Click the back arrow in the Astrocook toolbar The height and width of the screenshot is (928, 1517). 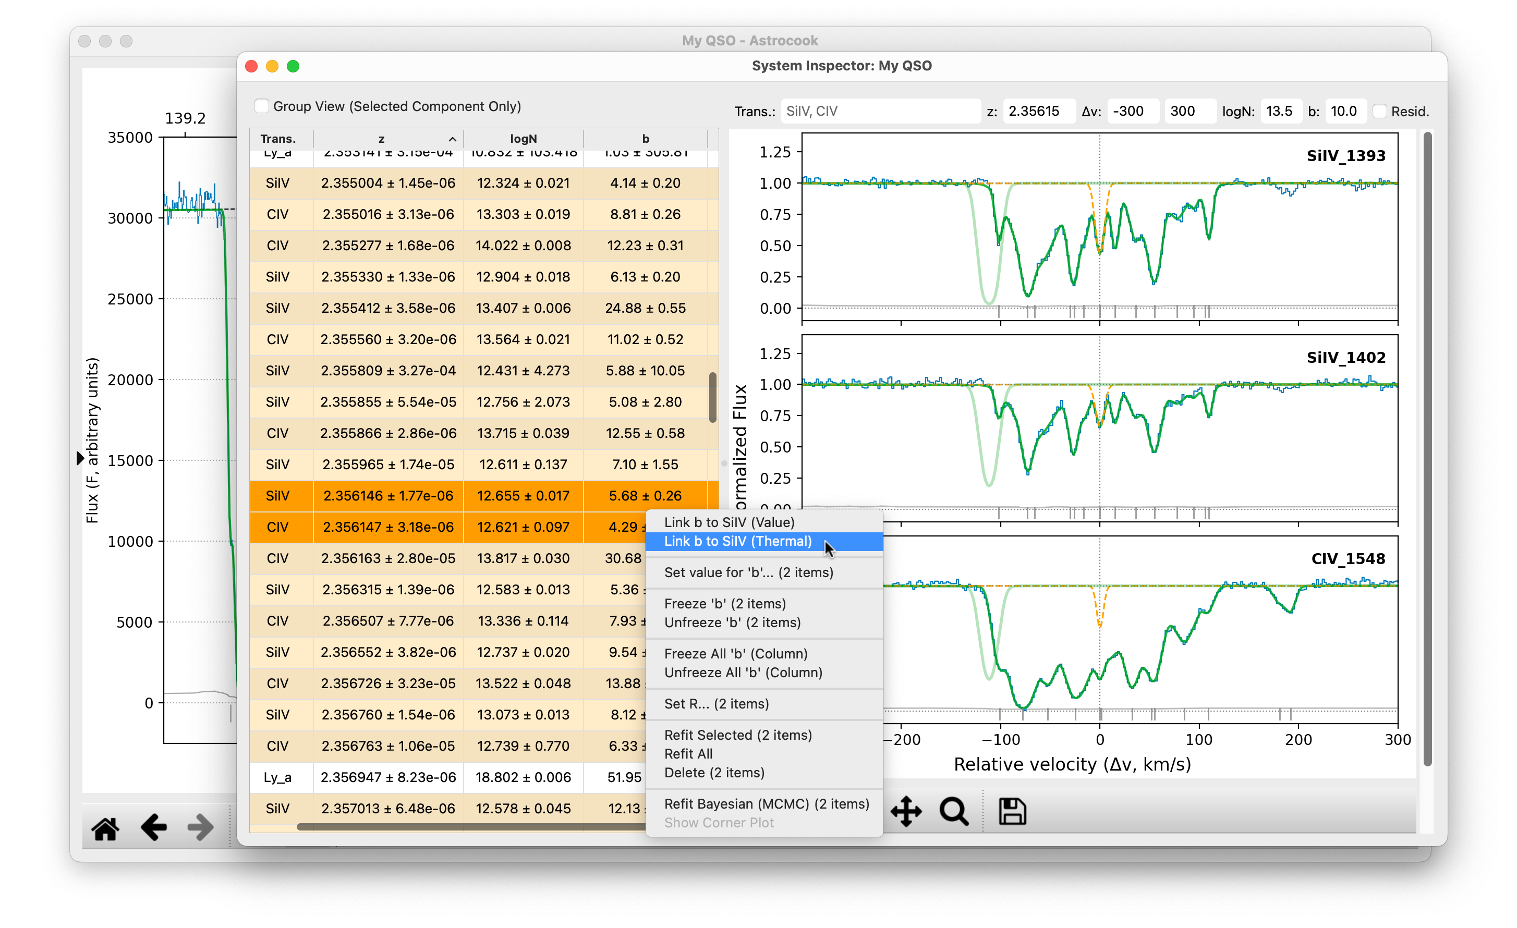(153, 828)
